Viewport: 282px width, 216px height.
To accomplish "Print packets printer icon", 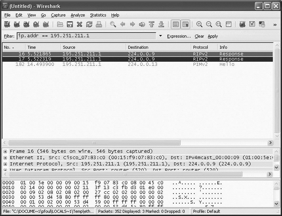I will point(99,24).
